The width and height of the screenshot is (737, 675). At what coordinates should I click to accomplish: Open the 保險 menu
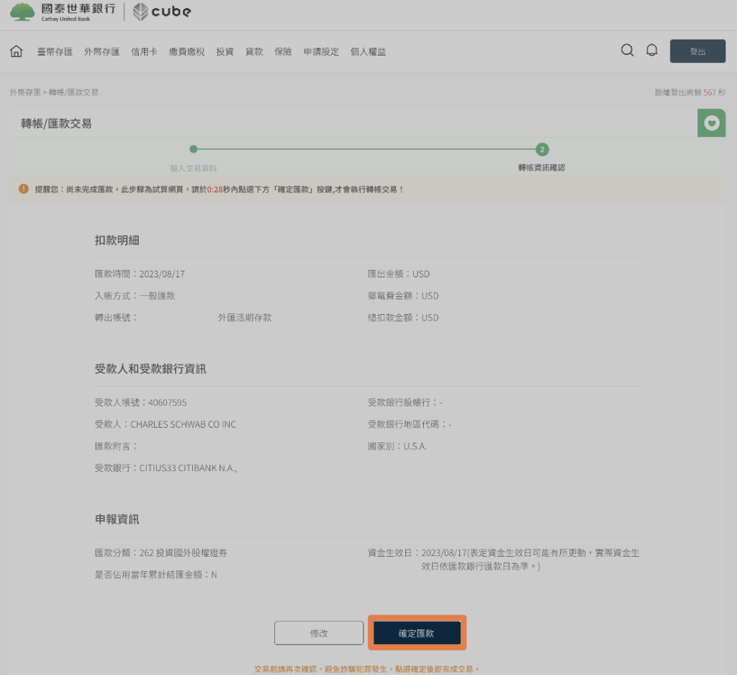coord(282,51)
